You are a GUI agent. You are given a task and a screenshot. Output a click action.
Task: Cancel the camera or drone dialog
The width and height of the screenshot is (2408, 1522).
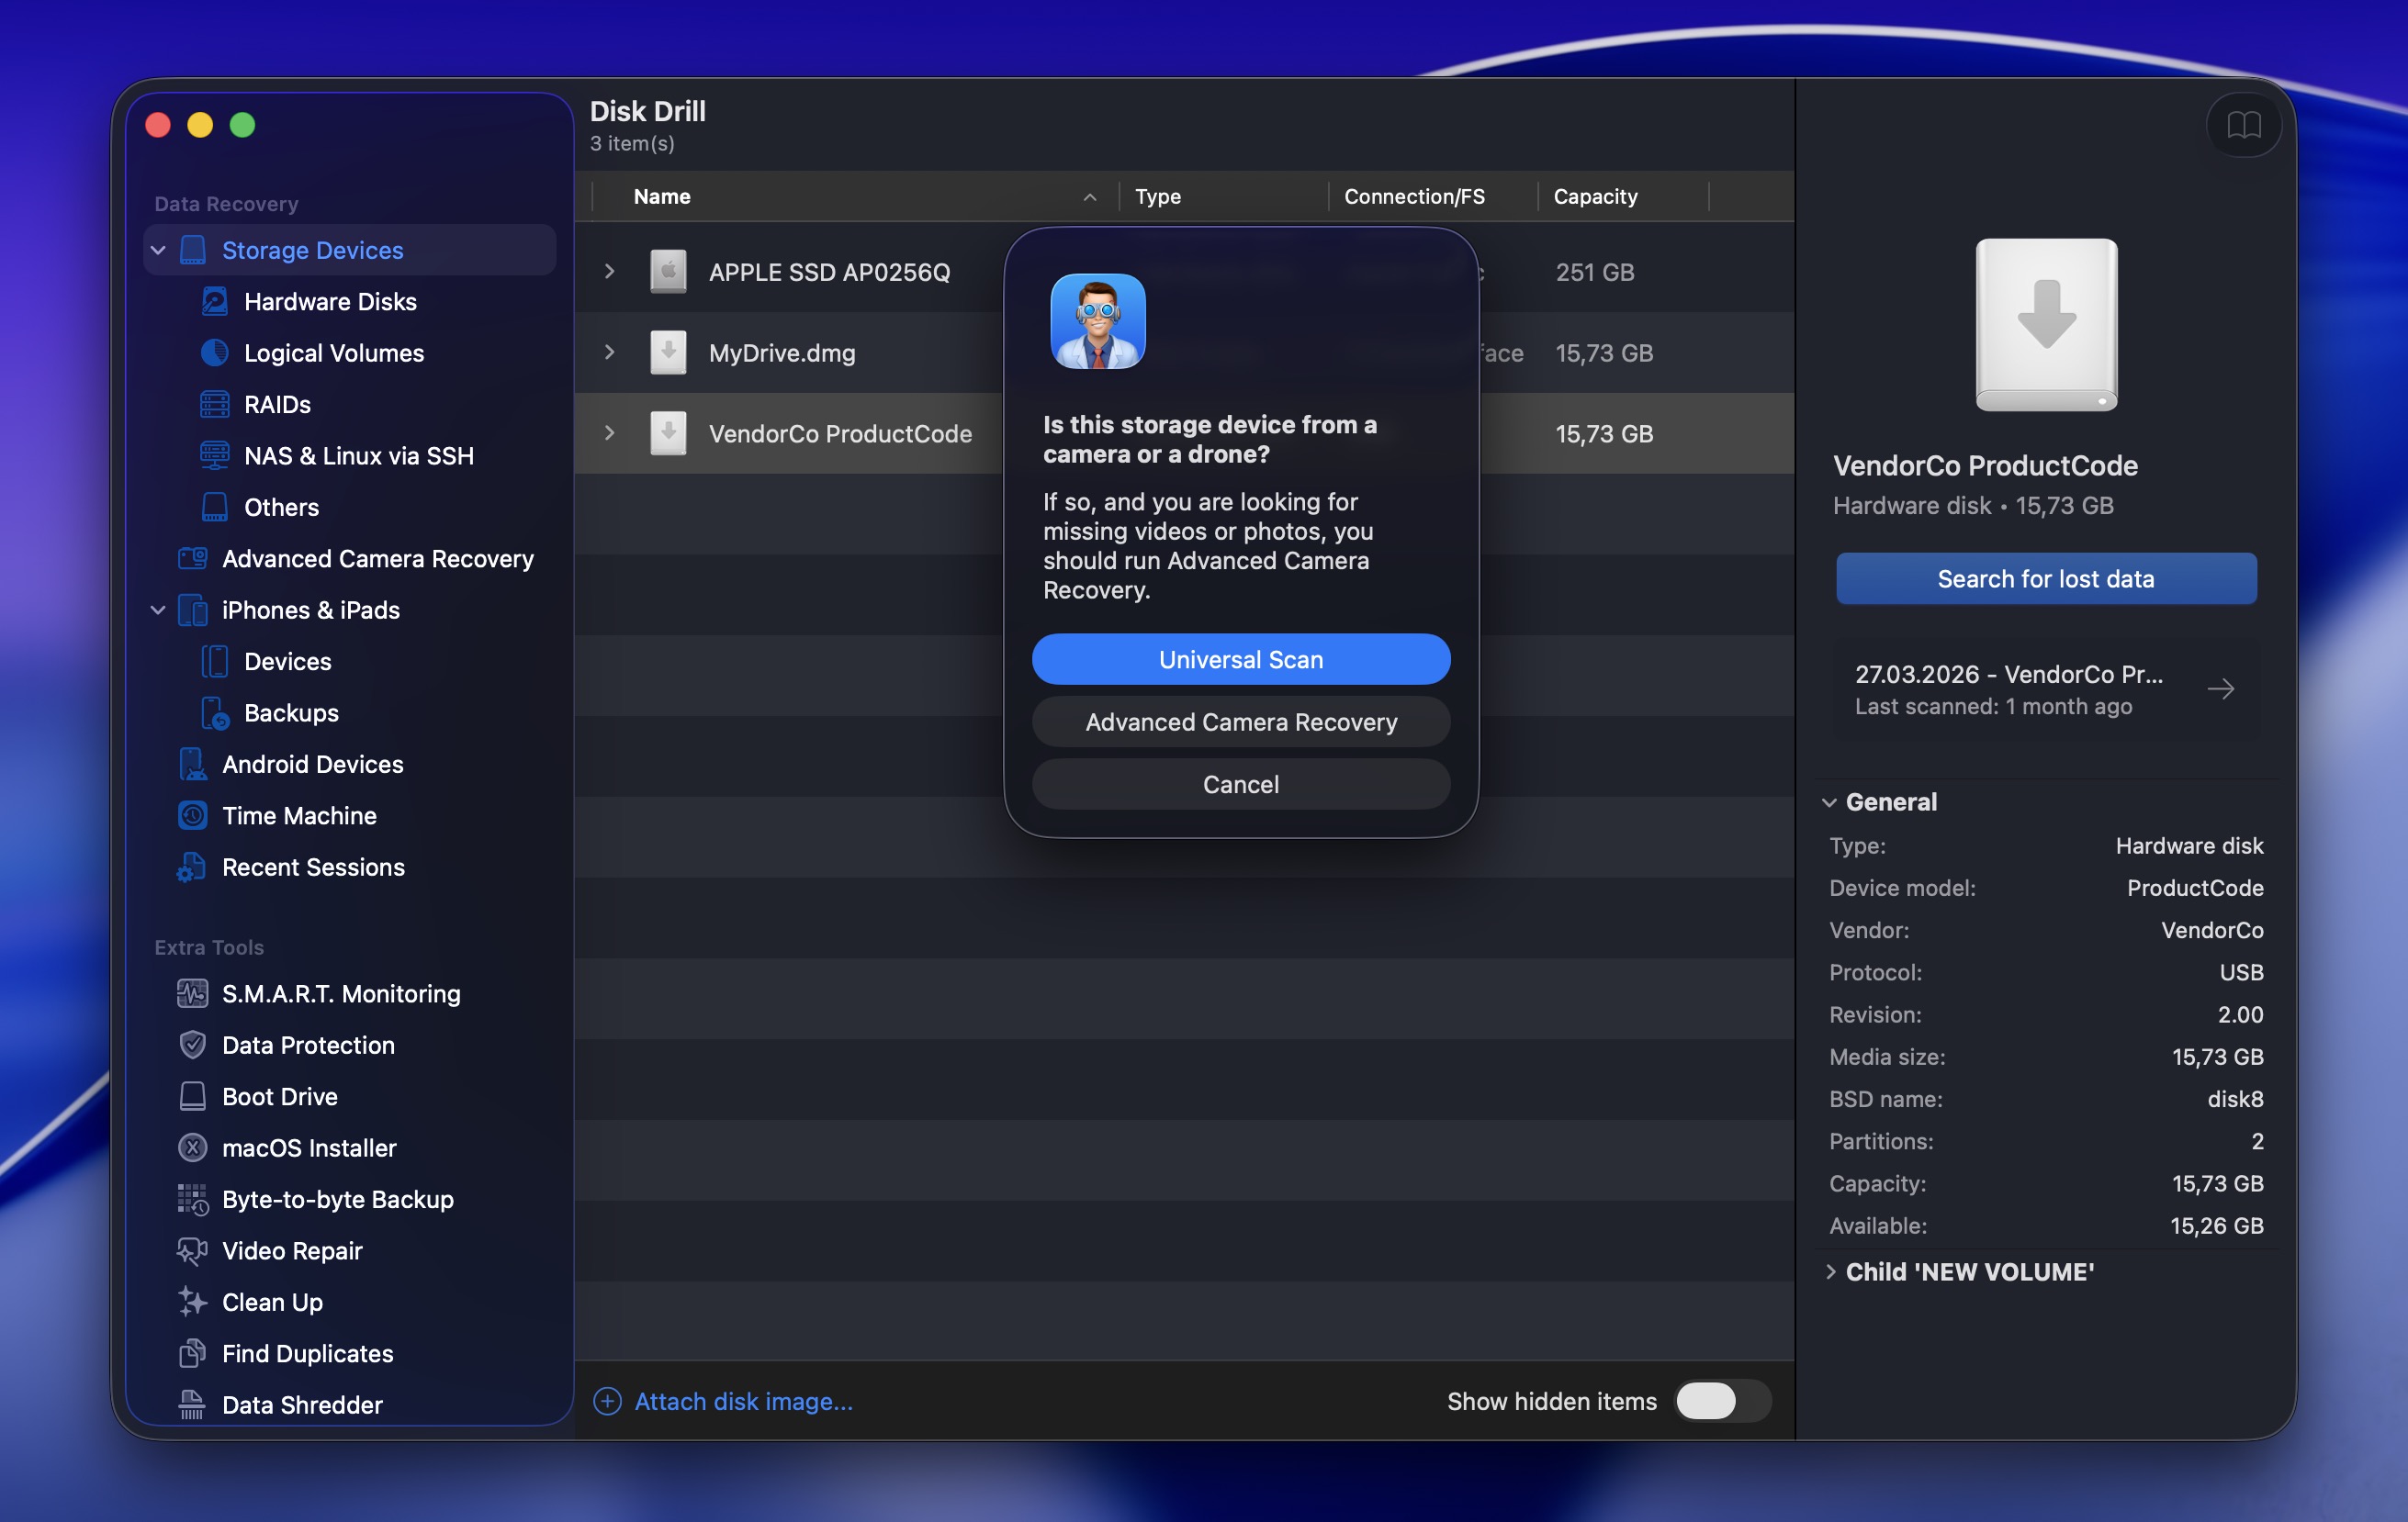1241,785
